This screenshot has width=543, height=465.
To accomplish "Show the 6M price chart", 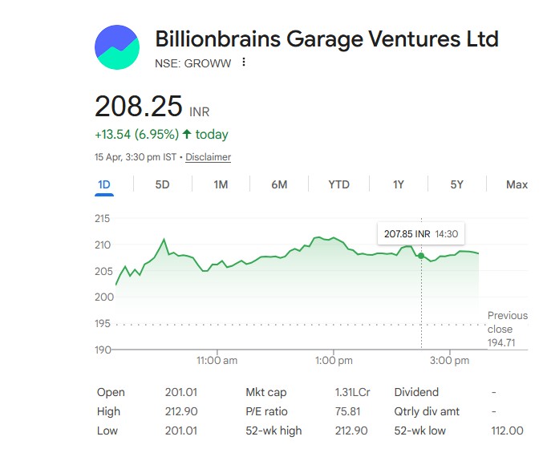I will (x=279, y=184).
